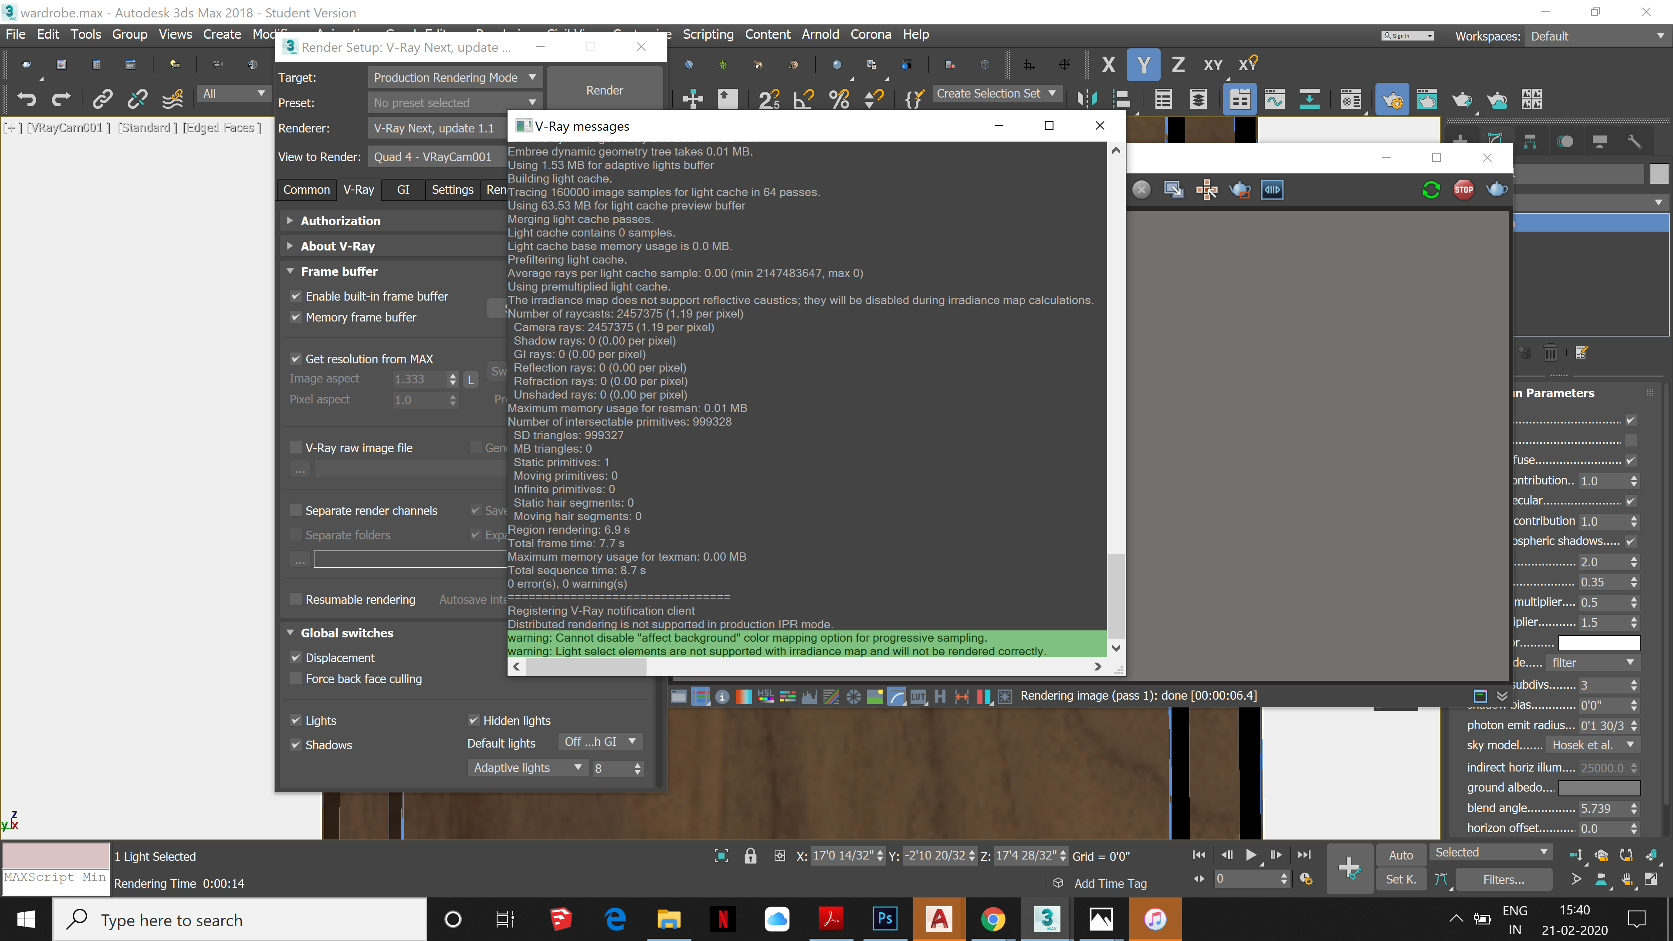The image size is (1673, 941).
Task: Click Track mouse while rendering icon
Action: coord(1207,190)
